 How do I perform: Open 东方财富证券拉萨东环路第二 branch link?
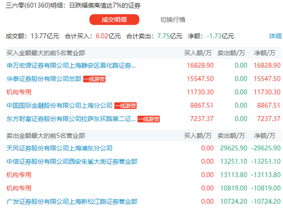71,119
